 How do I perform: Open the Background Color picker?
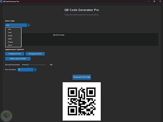point(35,54)
